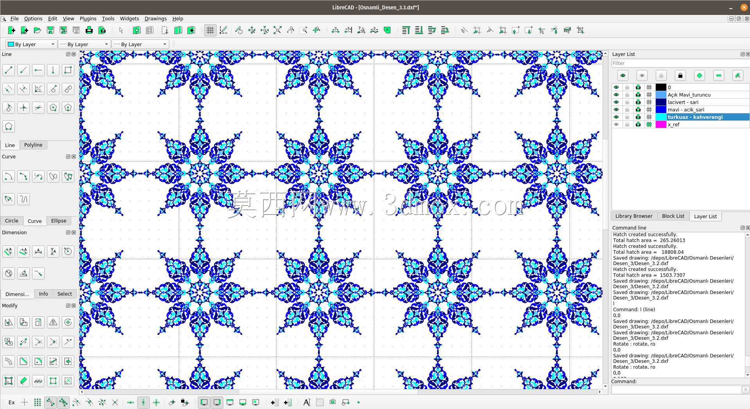Select the Mirror tool in Modify panel
The height and width of the screenshot is (409, 750).
53,322
